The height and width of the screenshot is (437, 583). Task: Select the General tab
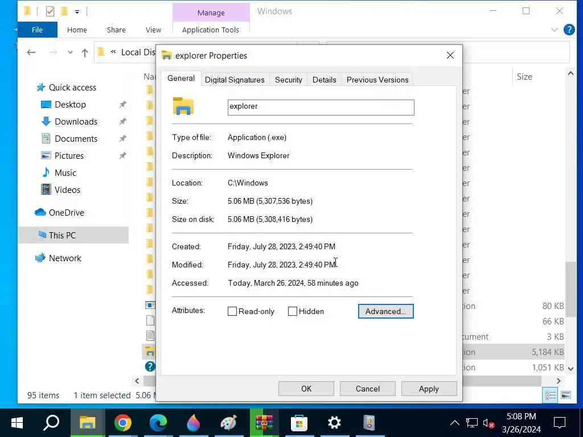181,79
